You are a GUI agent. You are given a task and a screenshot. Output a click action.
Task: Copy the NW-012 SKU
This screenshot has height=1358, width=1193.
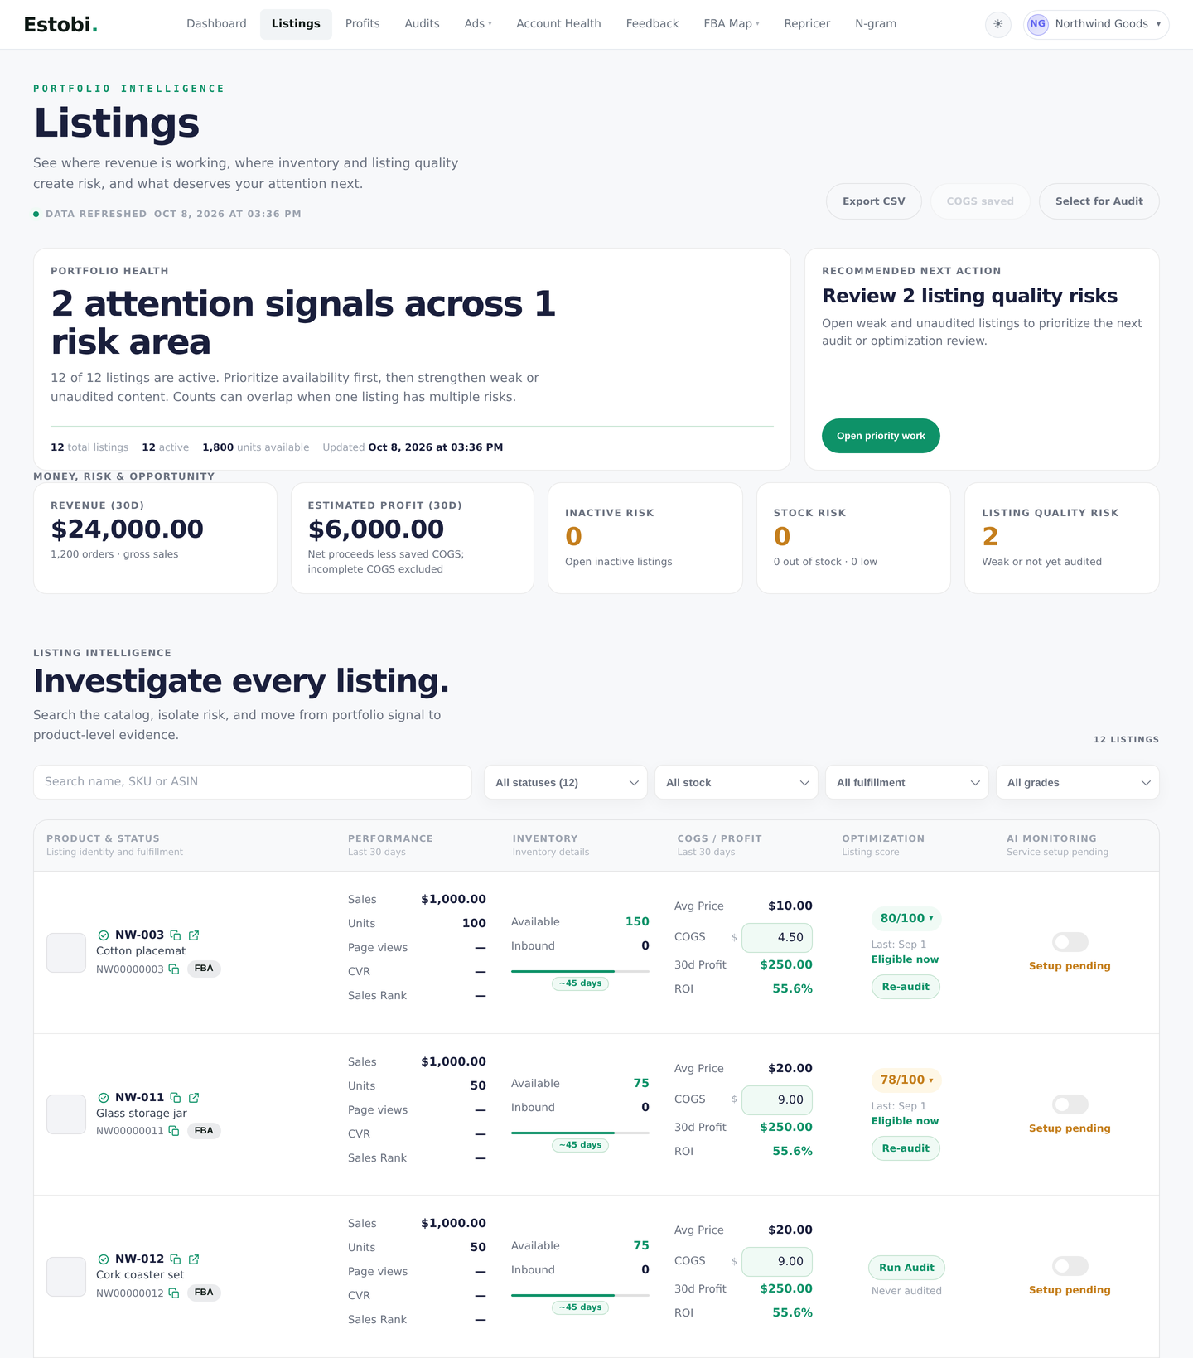tap(176, 1259)
